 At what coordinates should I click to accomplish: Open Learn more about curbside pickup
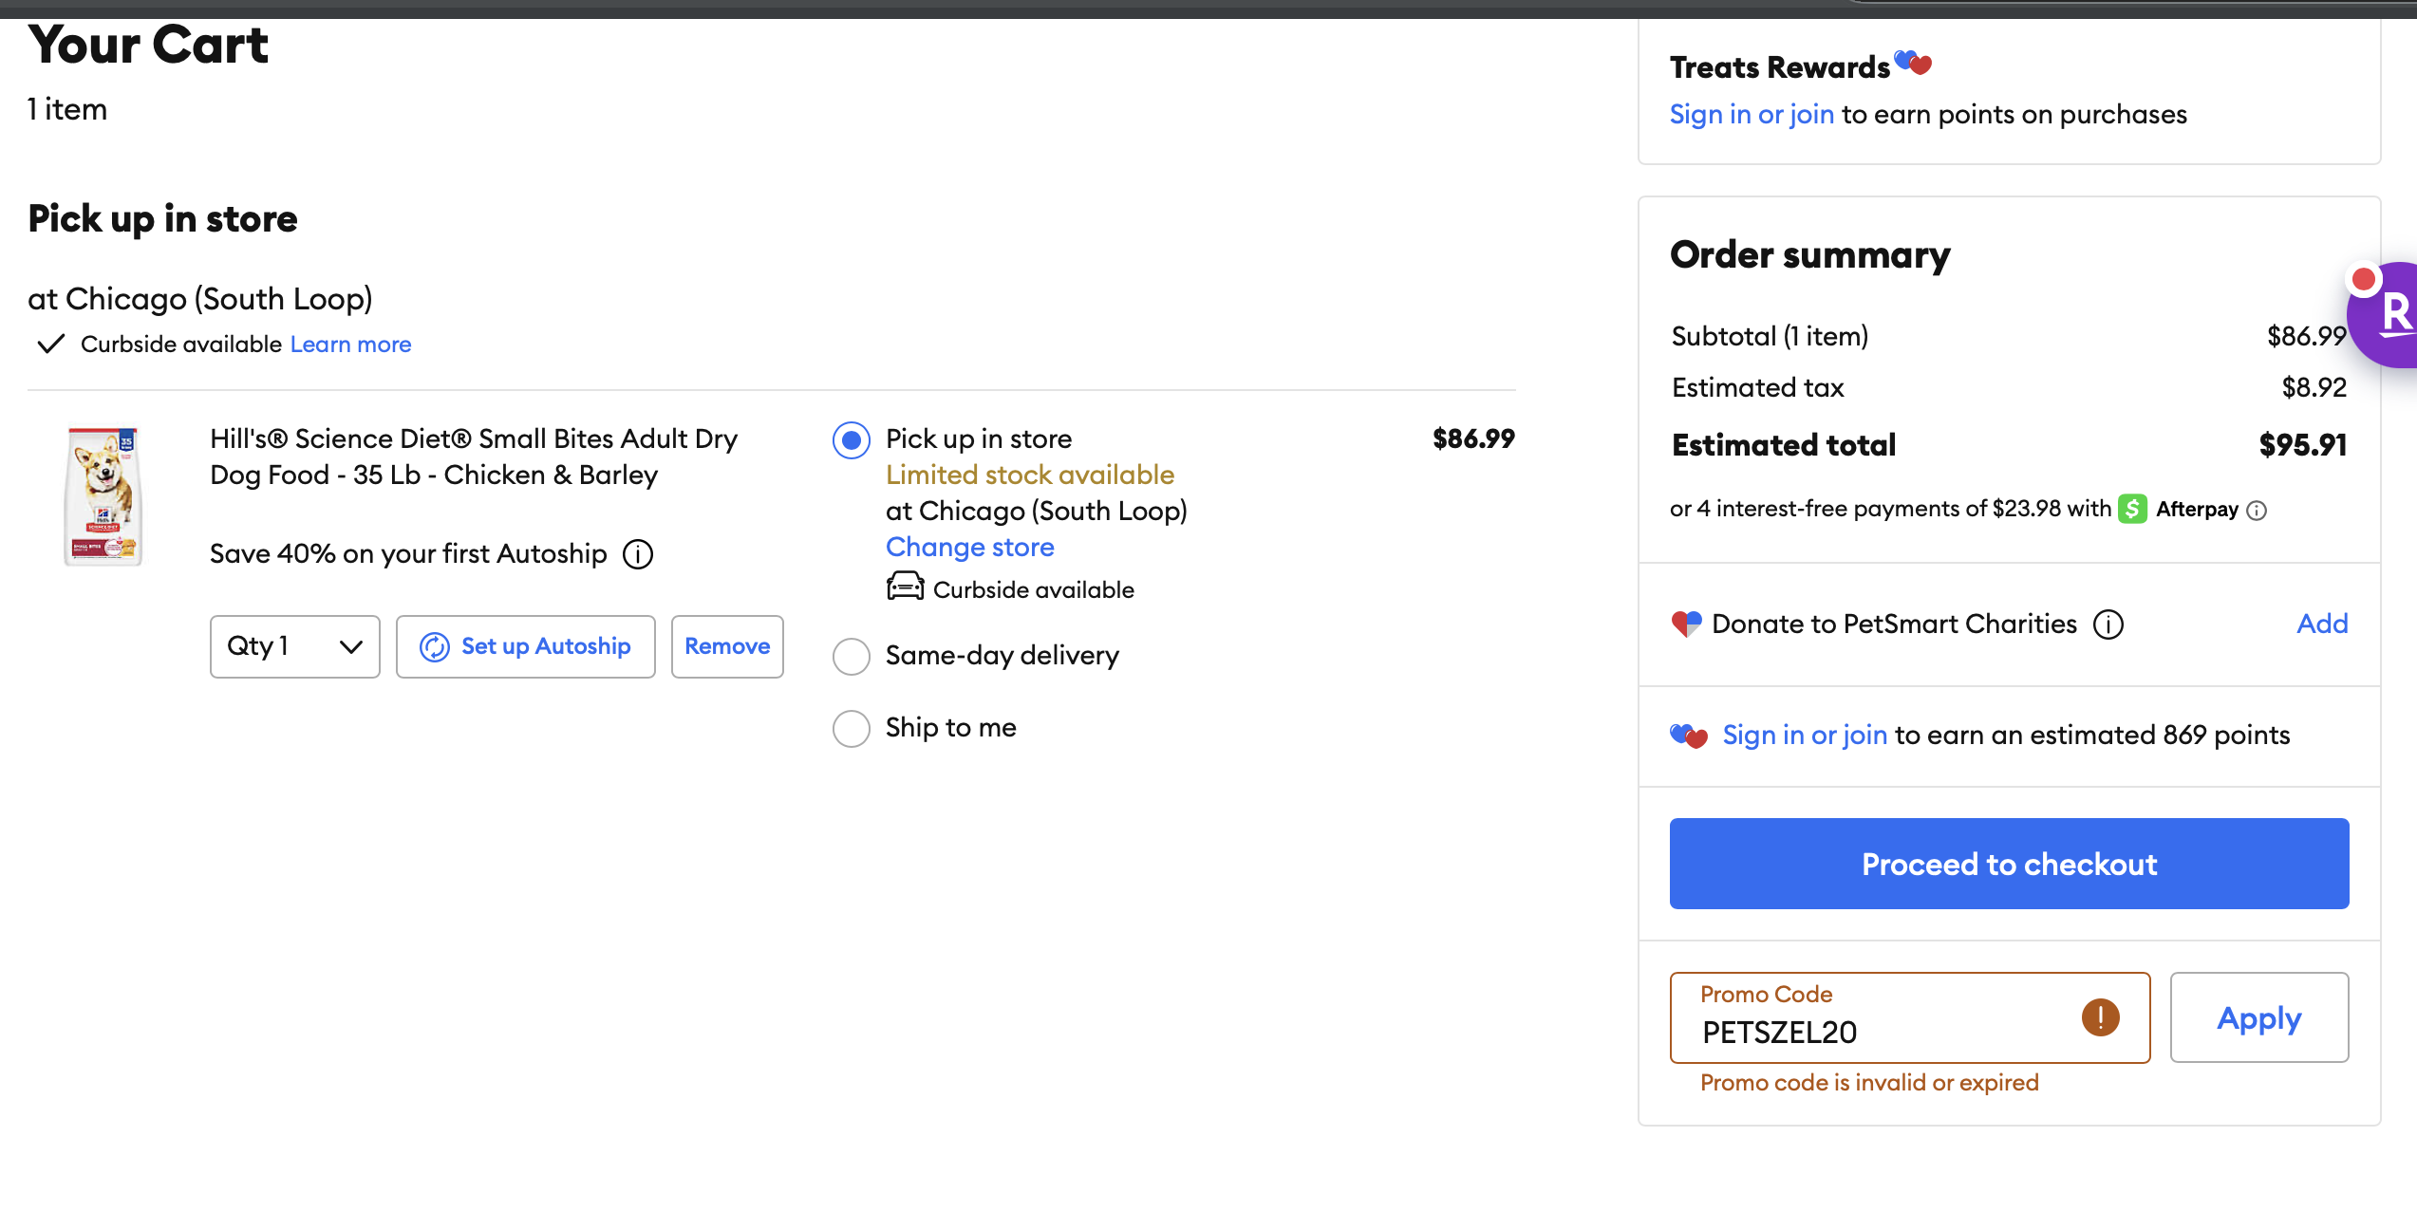coord(350,344)
